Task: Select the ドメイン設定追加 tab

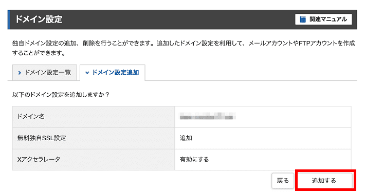Action: (113, 73)
